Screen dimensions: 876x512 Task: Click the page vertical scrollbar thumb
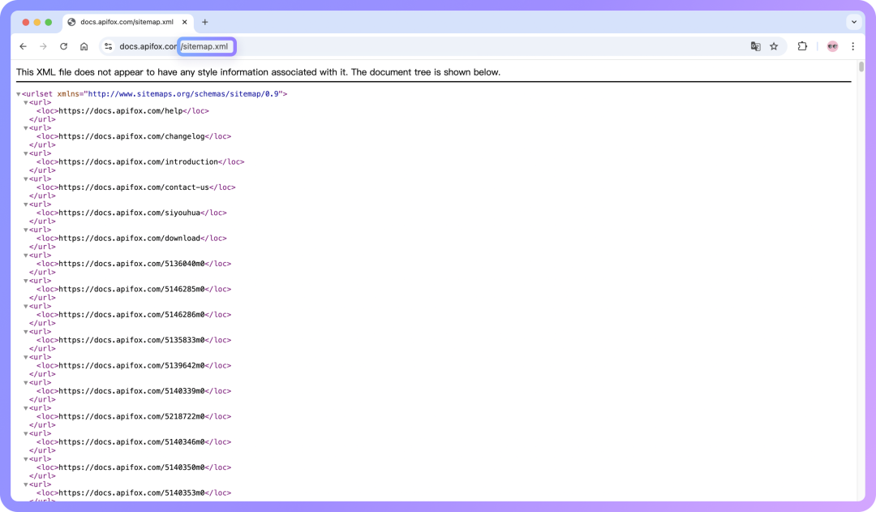pyautogui.click(x=861, y=67)
